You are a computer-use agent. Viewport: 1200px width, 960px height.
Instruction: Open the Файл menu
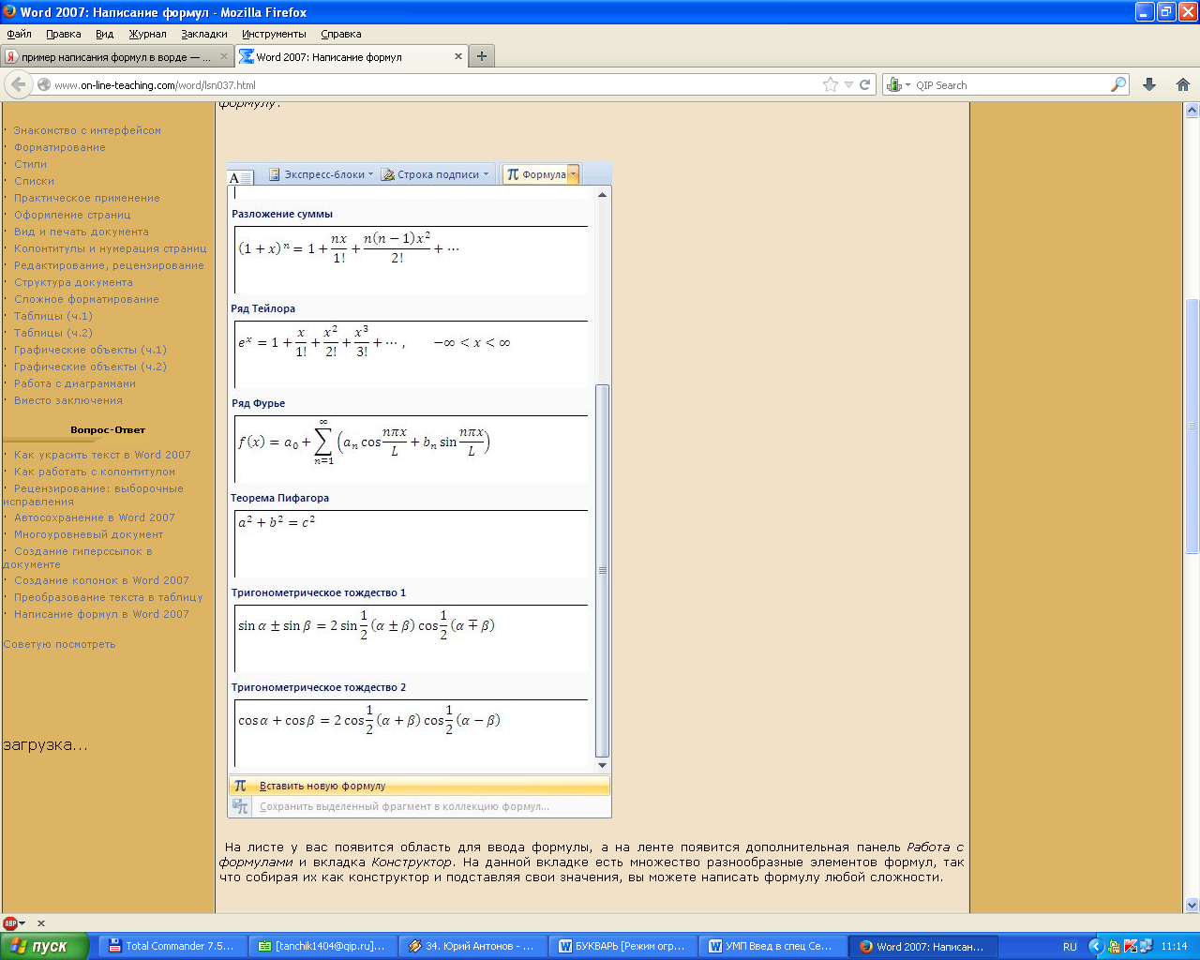19,34
